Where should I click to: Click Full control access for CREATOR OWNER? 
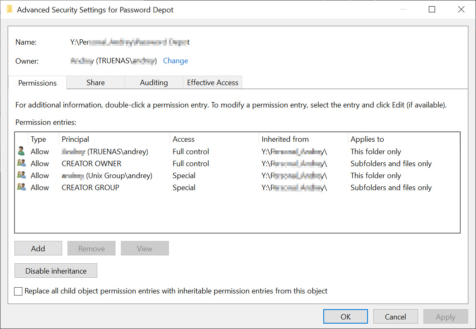click(x=191, y=163)
